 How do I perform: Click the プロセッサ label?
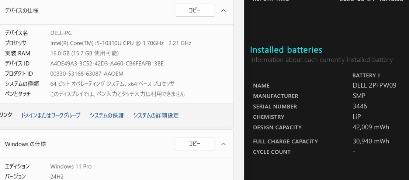tap(15, 43)
